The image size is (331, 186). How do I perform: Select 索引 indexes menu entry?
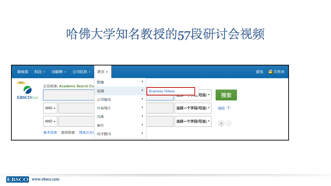(120, 125)
